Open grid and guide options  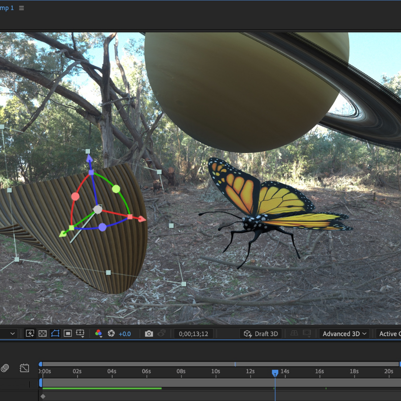point(80,333)
